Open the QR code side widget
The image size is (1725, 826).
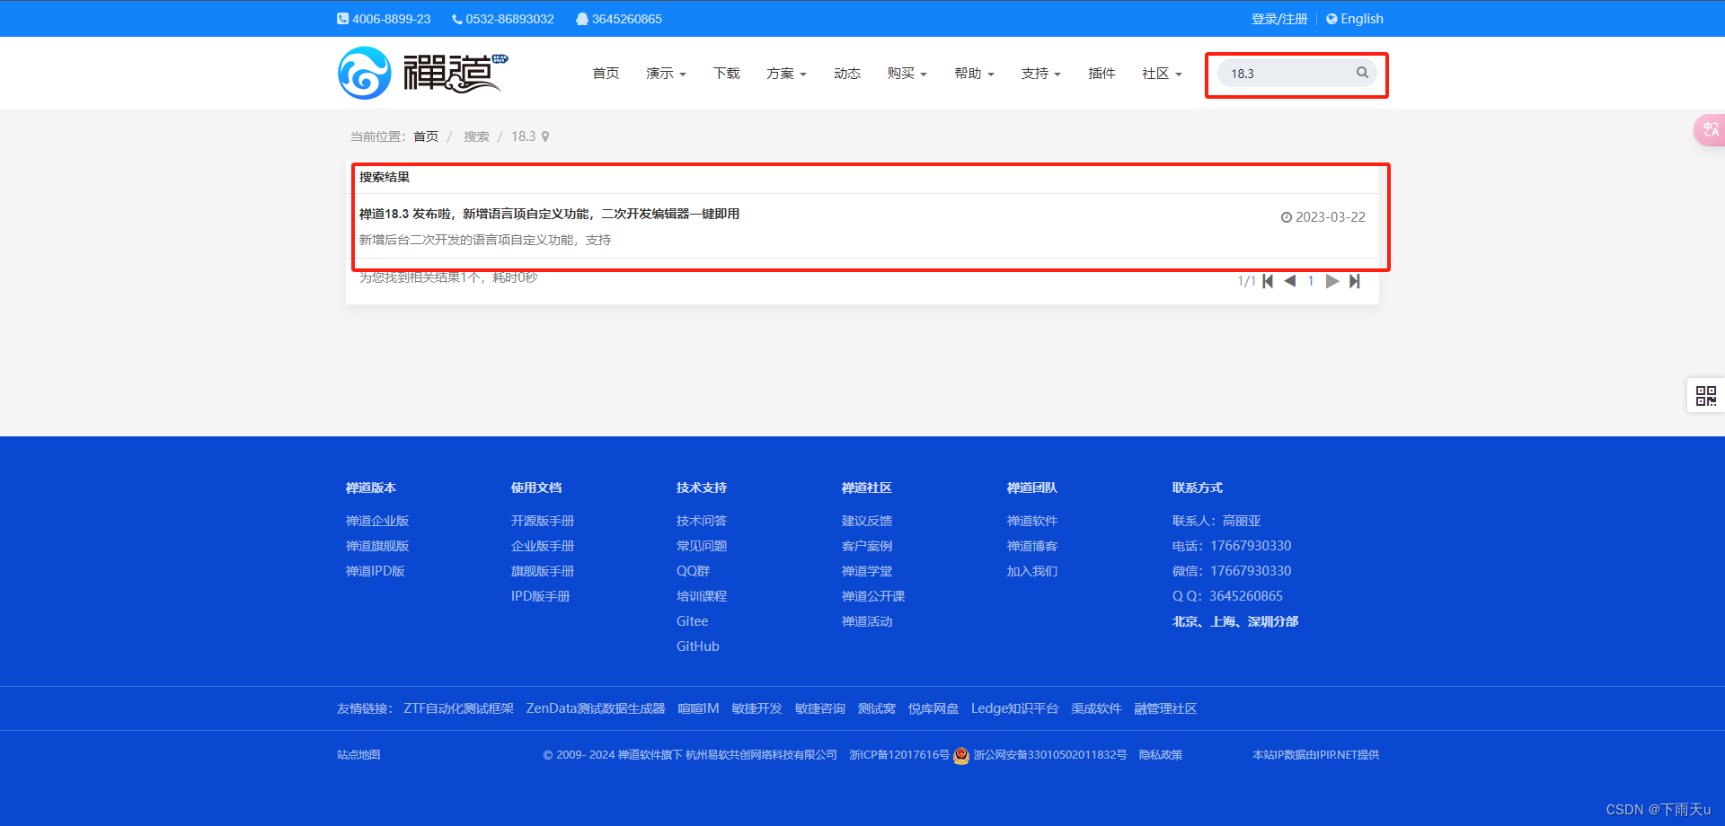click(x=1705, y=395)
